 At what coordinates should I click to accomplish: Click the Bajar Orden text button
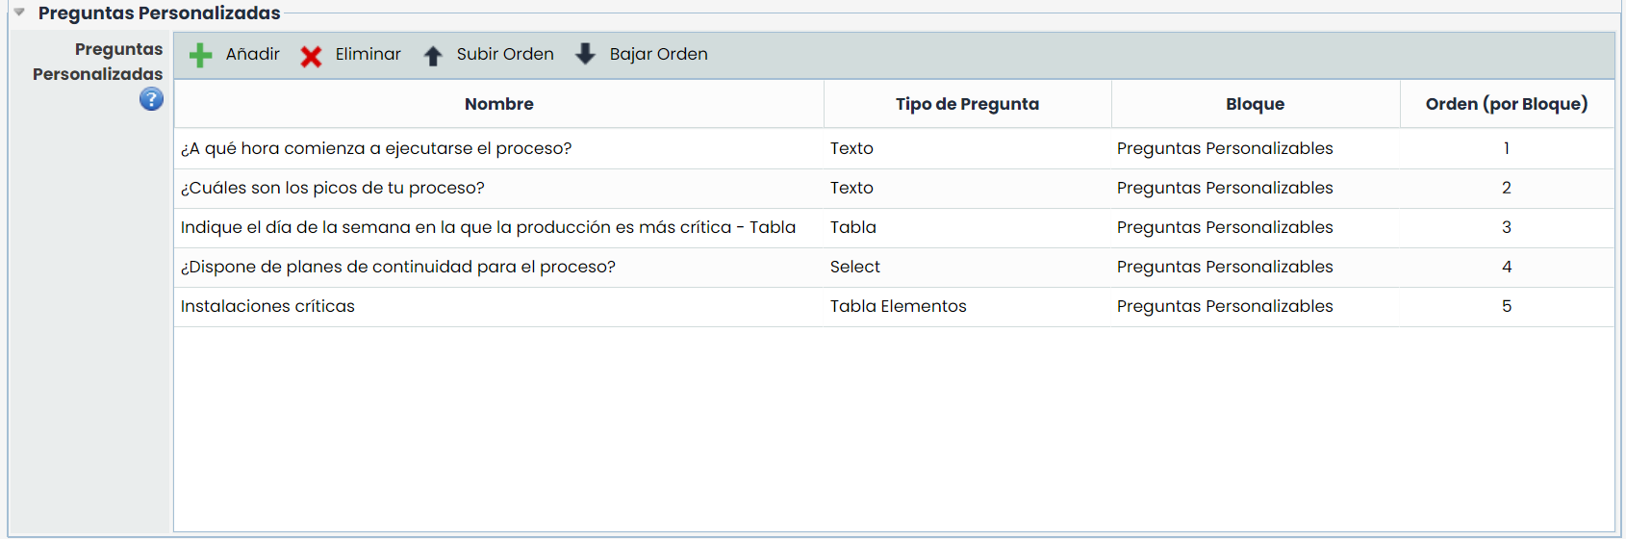[658, 54]
